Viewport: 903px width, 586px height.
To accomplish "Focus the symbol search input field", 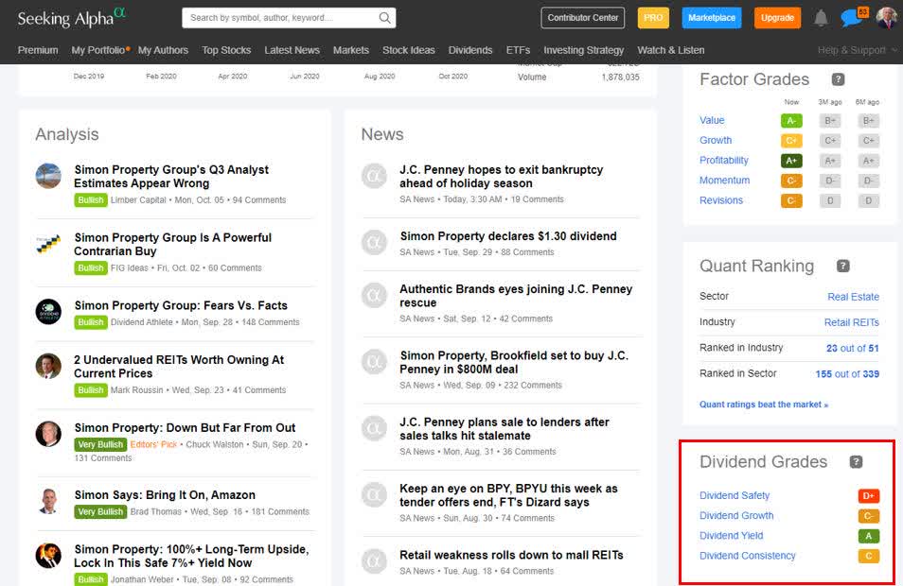I will (279, 18).
